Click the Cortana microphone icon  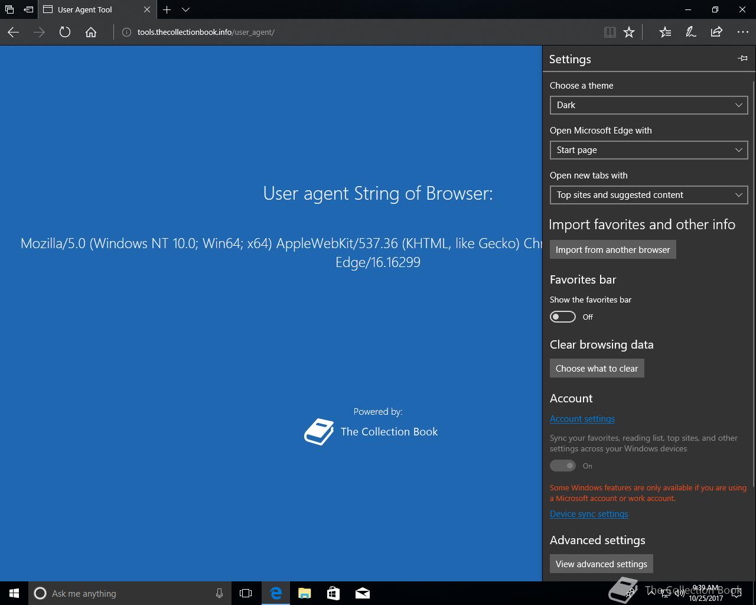pos(219,593)
